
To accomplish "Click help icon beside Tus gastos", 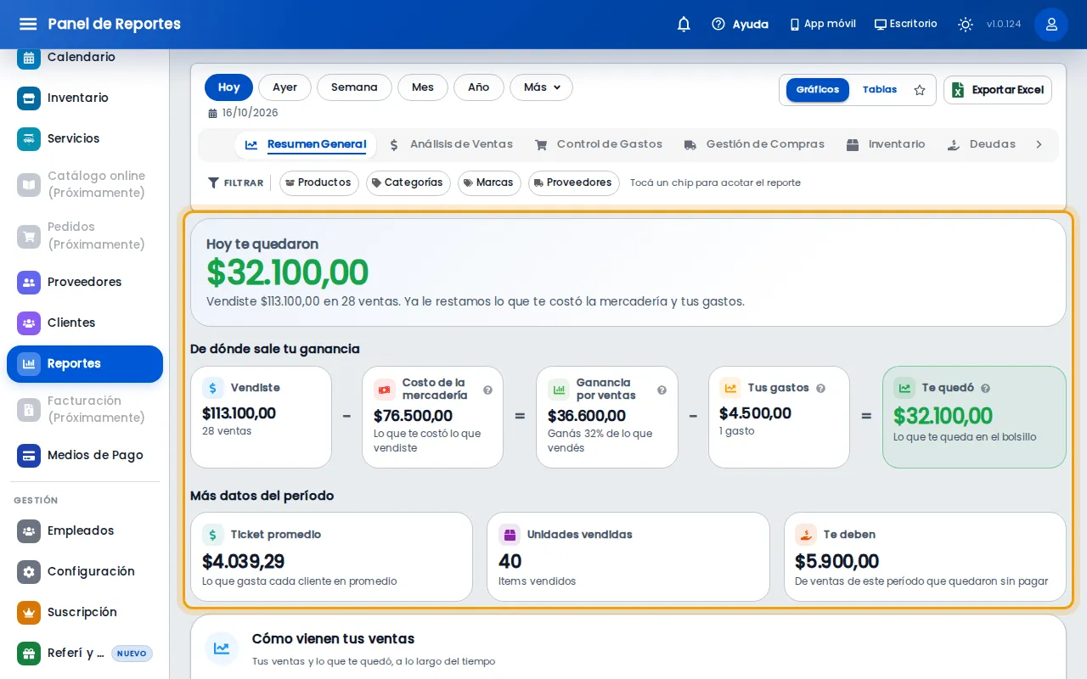I will [821, 389].
